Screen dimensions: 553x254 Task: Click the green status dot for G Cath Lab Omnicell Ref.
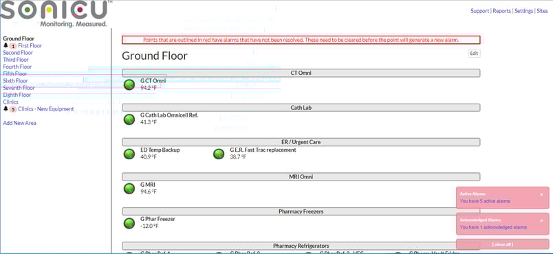[129, 119]
